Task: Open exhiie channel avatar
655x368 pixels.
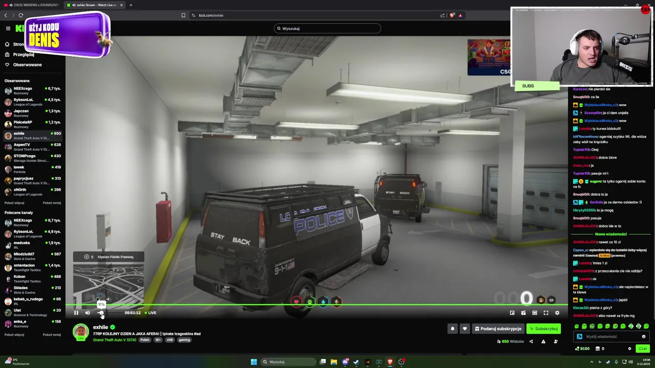Action: tap(80, 332)
